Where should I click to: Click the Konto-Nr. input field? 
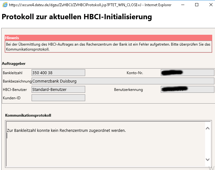187,73
